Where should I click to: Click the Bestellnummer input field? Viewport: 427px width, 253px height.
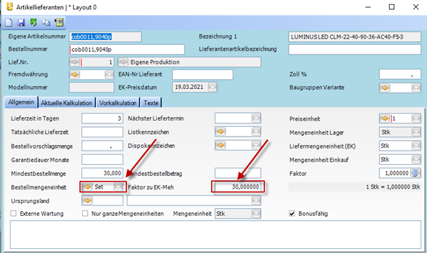point(127,50)
